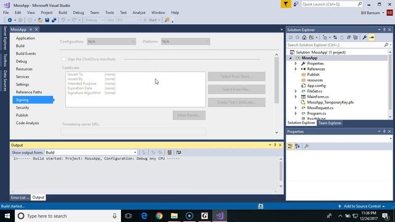Open the Configuration dropdown

click(x=111, y=41)
